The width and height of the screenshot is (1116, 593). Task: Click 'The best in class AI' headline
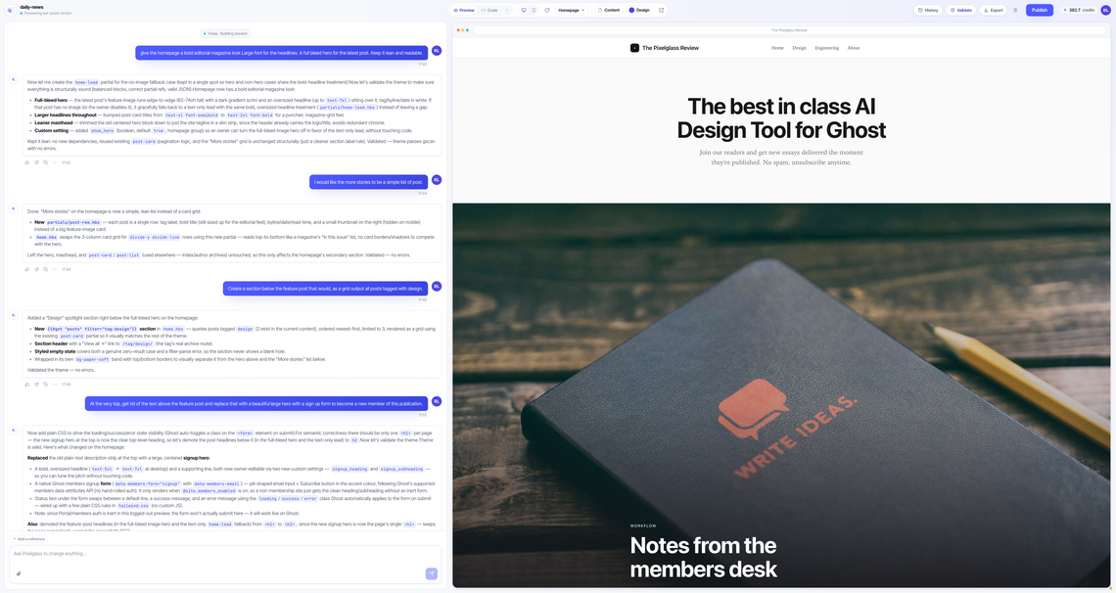point(781,118)
